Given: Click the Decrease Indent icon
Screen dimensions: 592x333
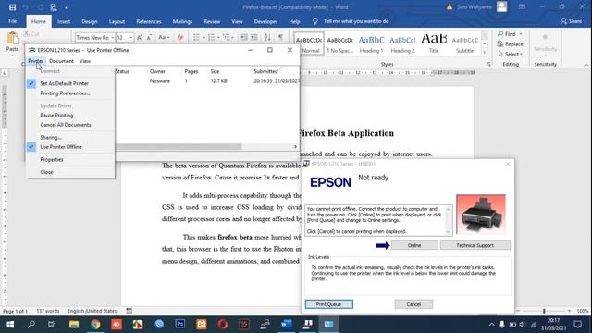Looking at the screenshot, I should [244, 37].
